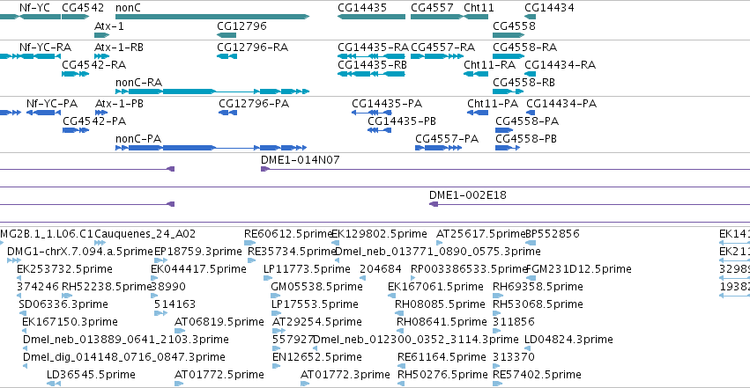Select EST EN12652.5prime
Screen dimensions: 750x388
pos(276,366)
